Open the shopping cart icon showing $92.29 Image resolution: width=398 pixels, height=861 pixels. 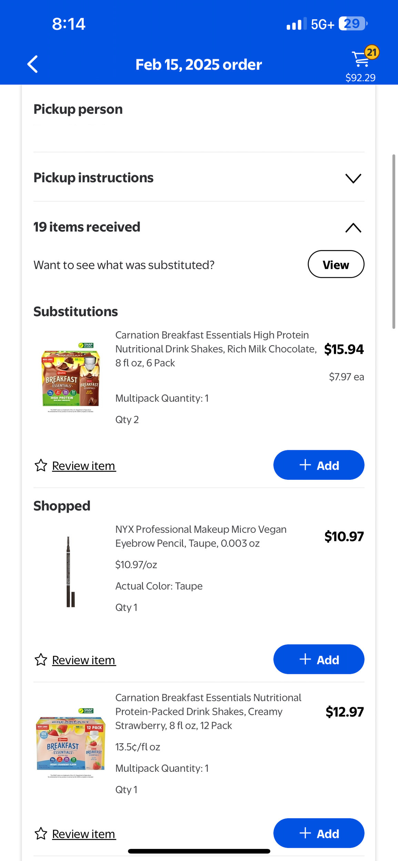(x=360, y=59)
